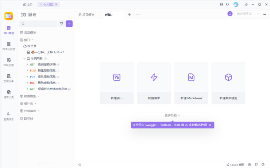
Task: Open the 组件库 section
Action: point(28,103)
